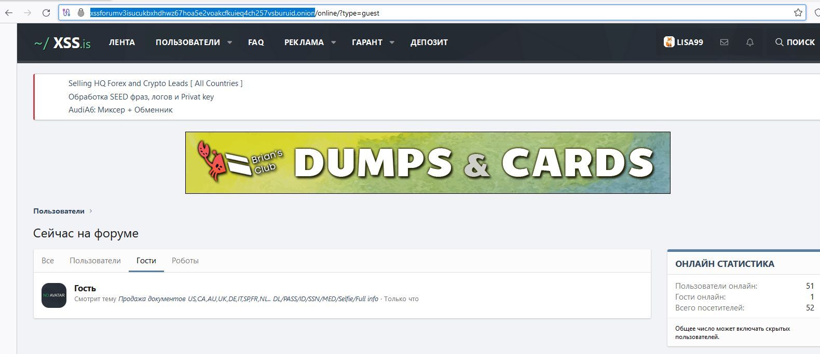Open the ЛЕНТА nav item

coord(122,43)
